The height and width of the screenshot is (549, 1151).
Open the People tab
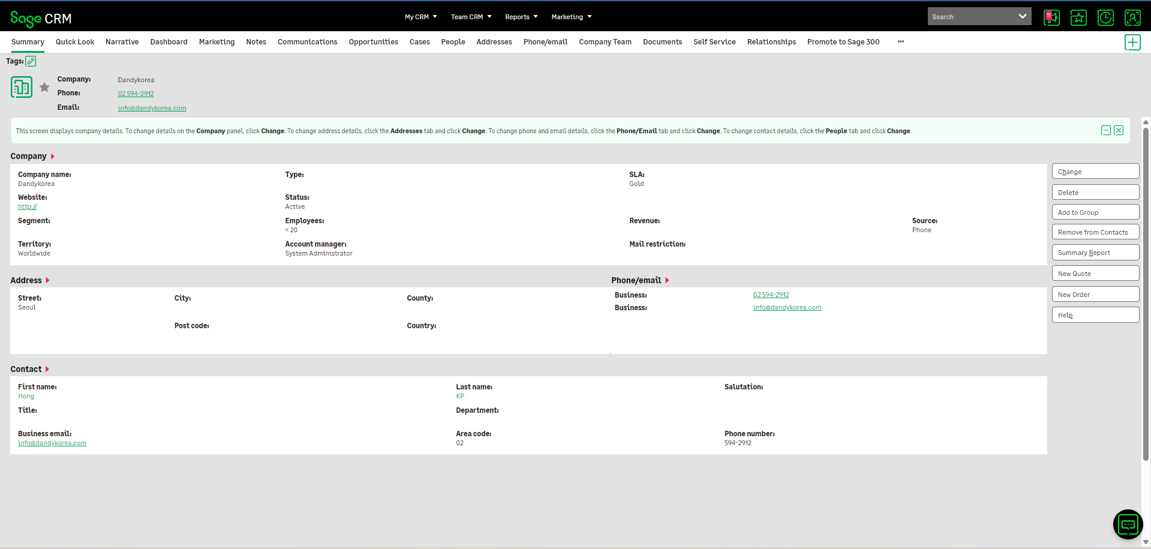click(453, 42)
